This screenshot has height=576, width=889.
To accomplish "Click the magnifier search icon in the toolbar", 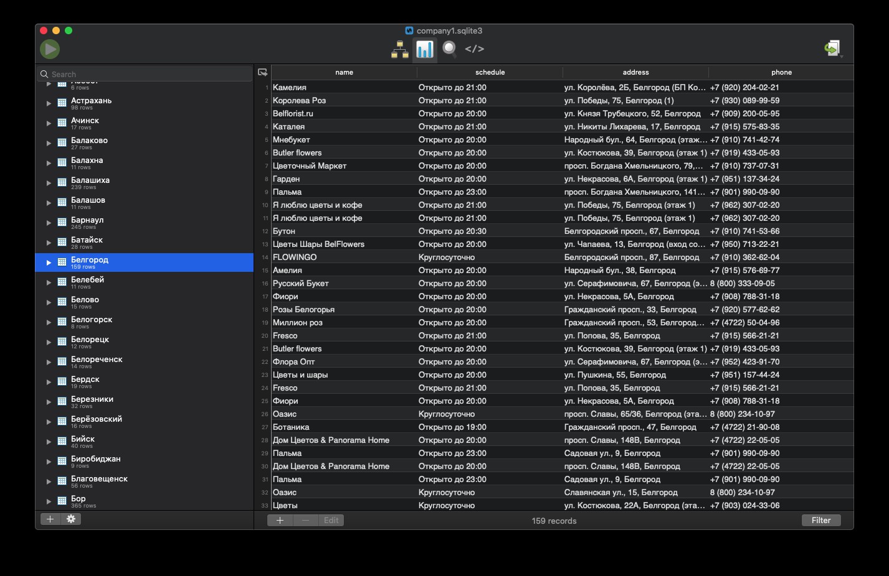I will click(449, 49).
